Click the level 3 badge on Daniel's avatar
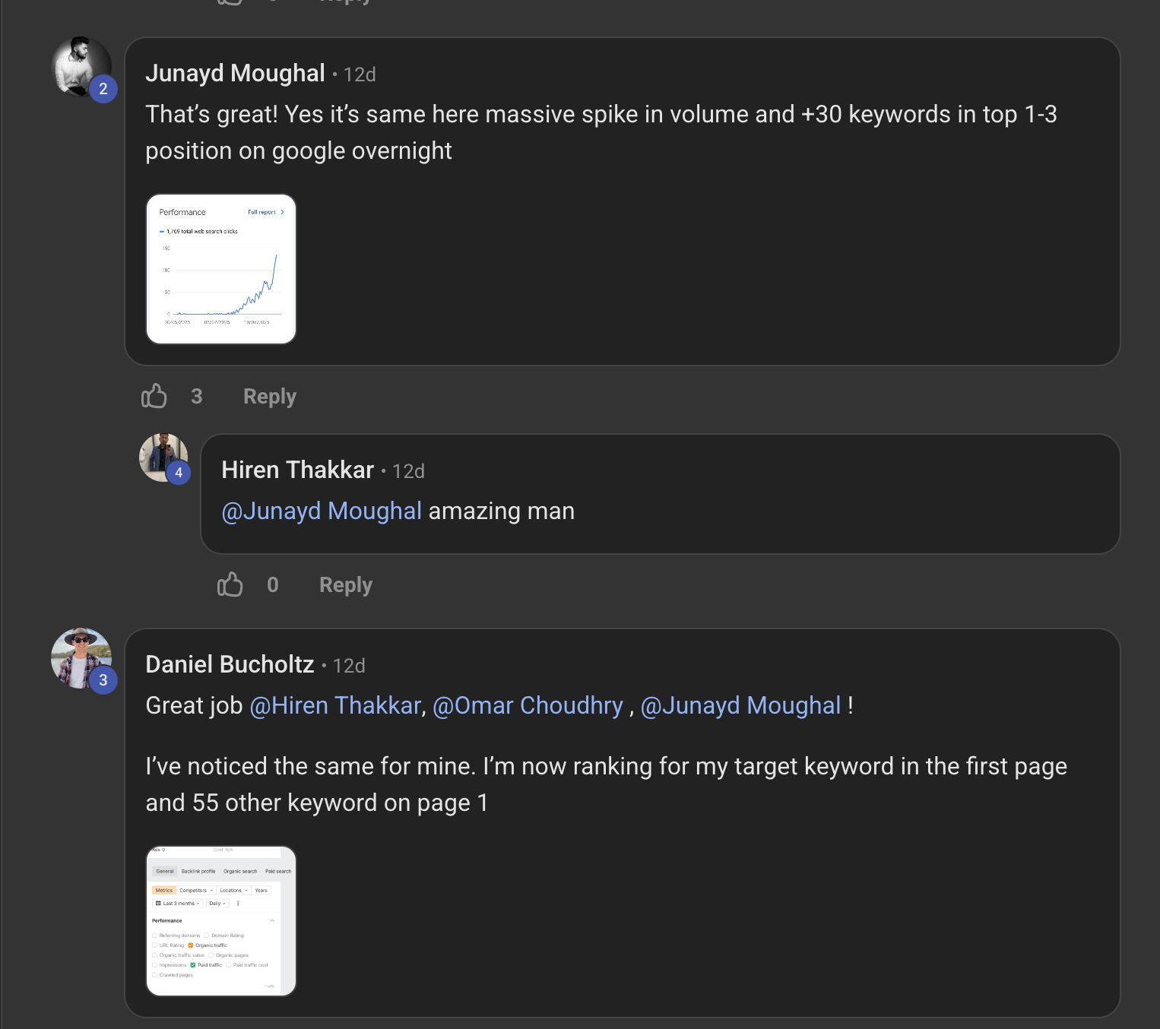Viewport: 1160px width, 1029px height. tap(103, 680)
